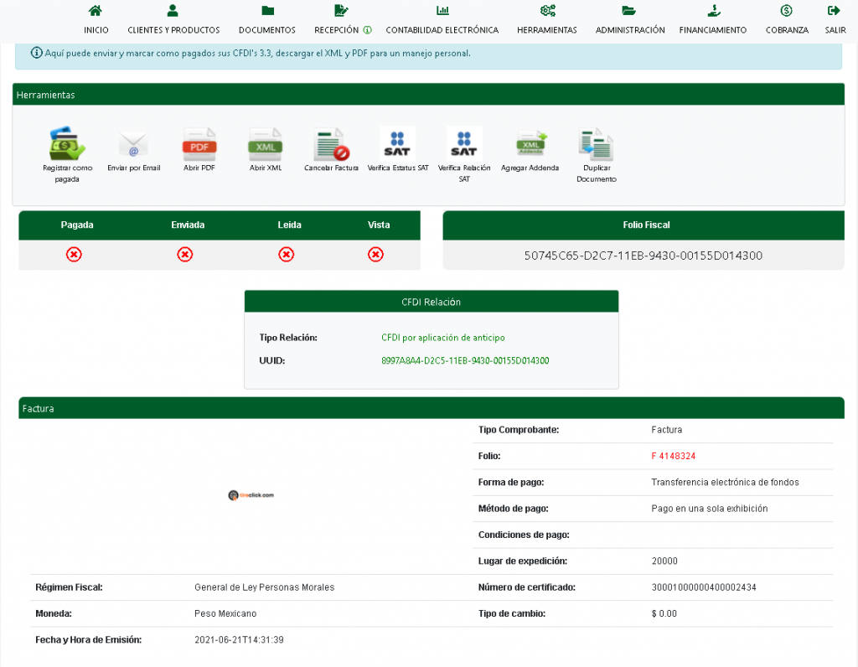Expand the Documentos menu
The width and height of the screenshot is (858, 667).
coord(267,20)
